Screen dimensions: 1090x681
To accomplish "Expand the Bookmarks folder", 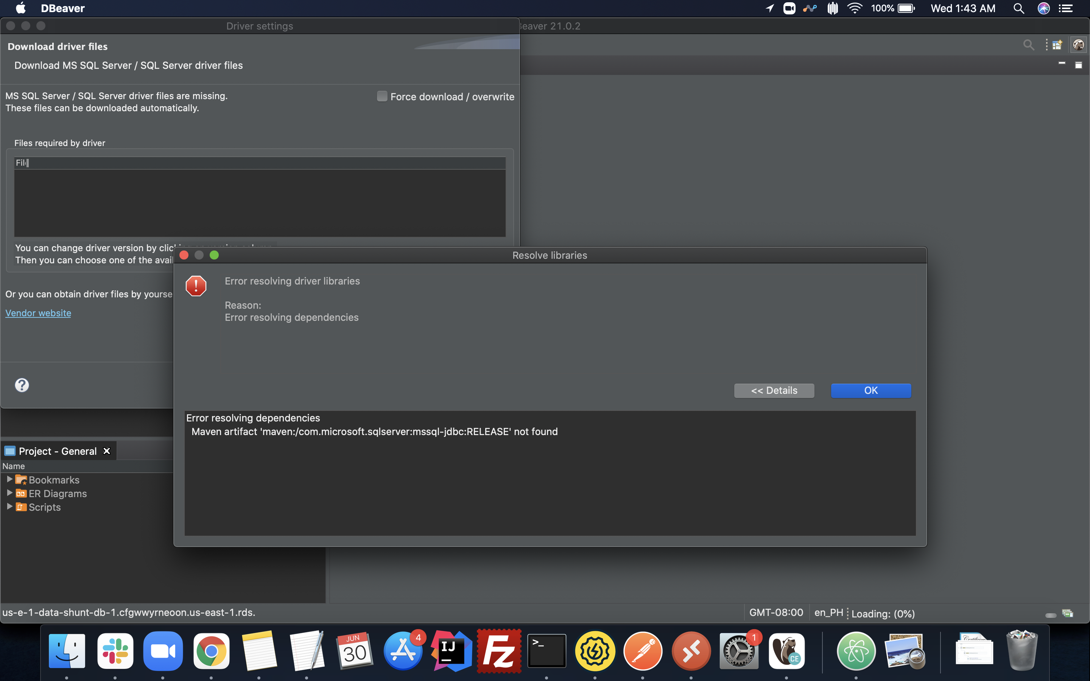I will click(x=9, y=479).
